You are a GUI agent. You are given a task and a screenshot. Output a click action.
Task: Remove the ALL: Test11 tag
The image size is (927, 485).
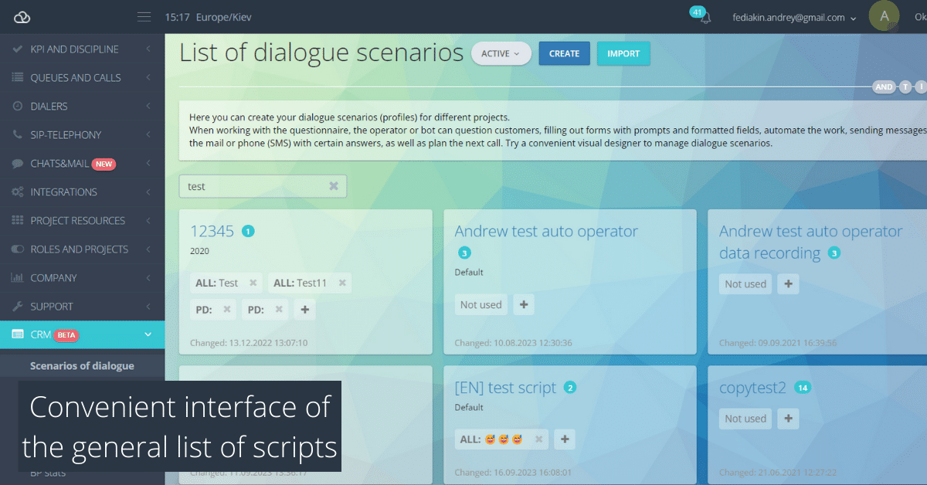[x=342, y=283]
